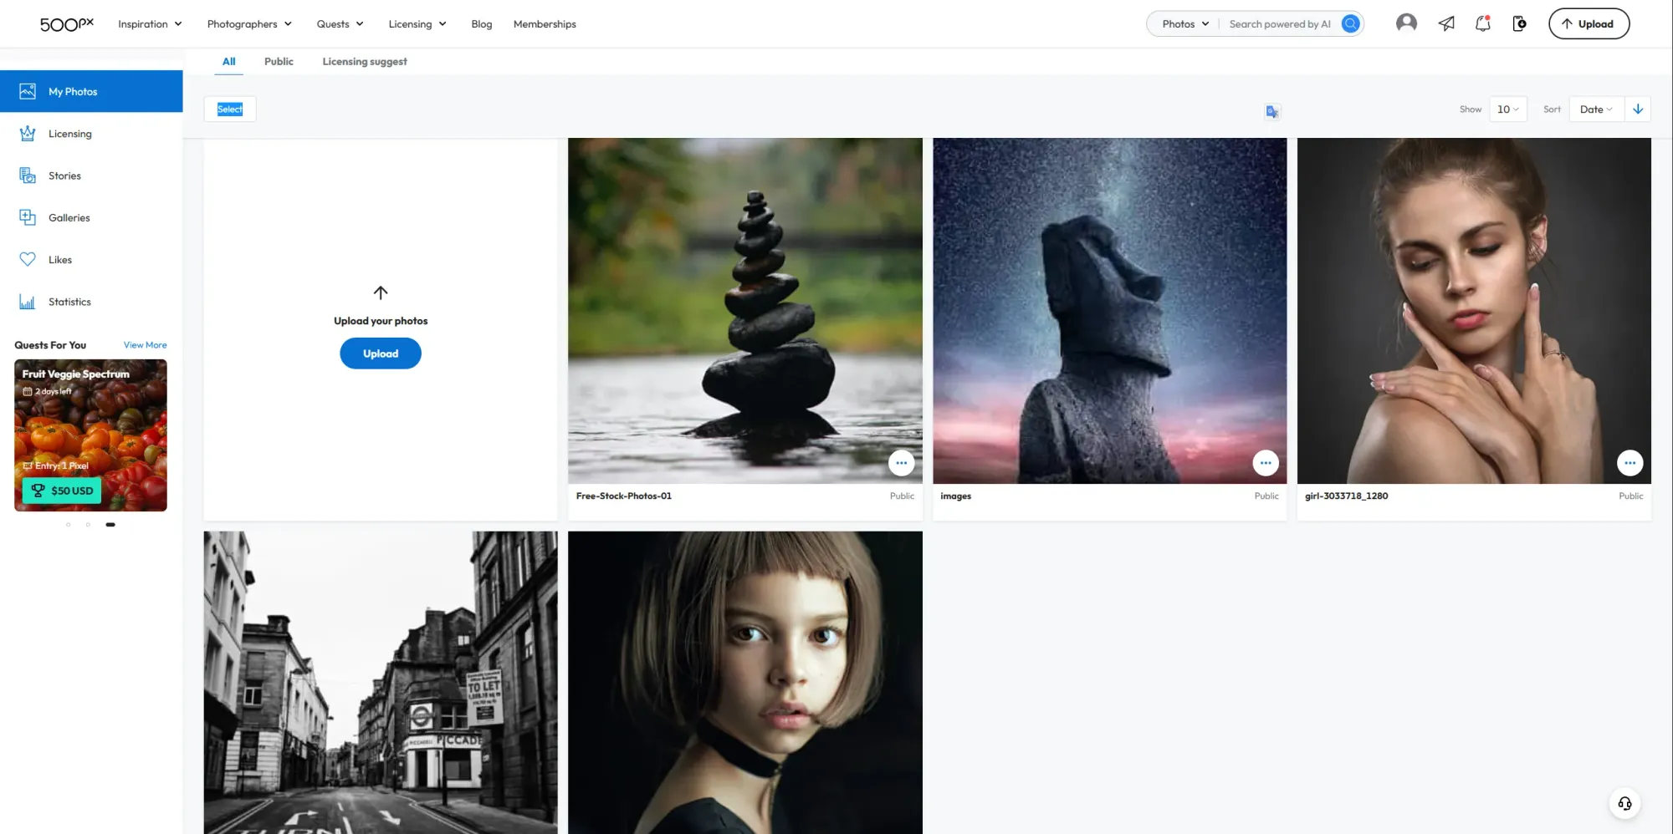The image size is (1673, 834).
Task: Click View More next to Quests For You
Action: tap(144, 344)
